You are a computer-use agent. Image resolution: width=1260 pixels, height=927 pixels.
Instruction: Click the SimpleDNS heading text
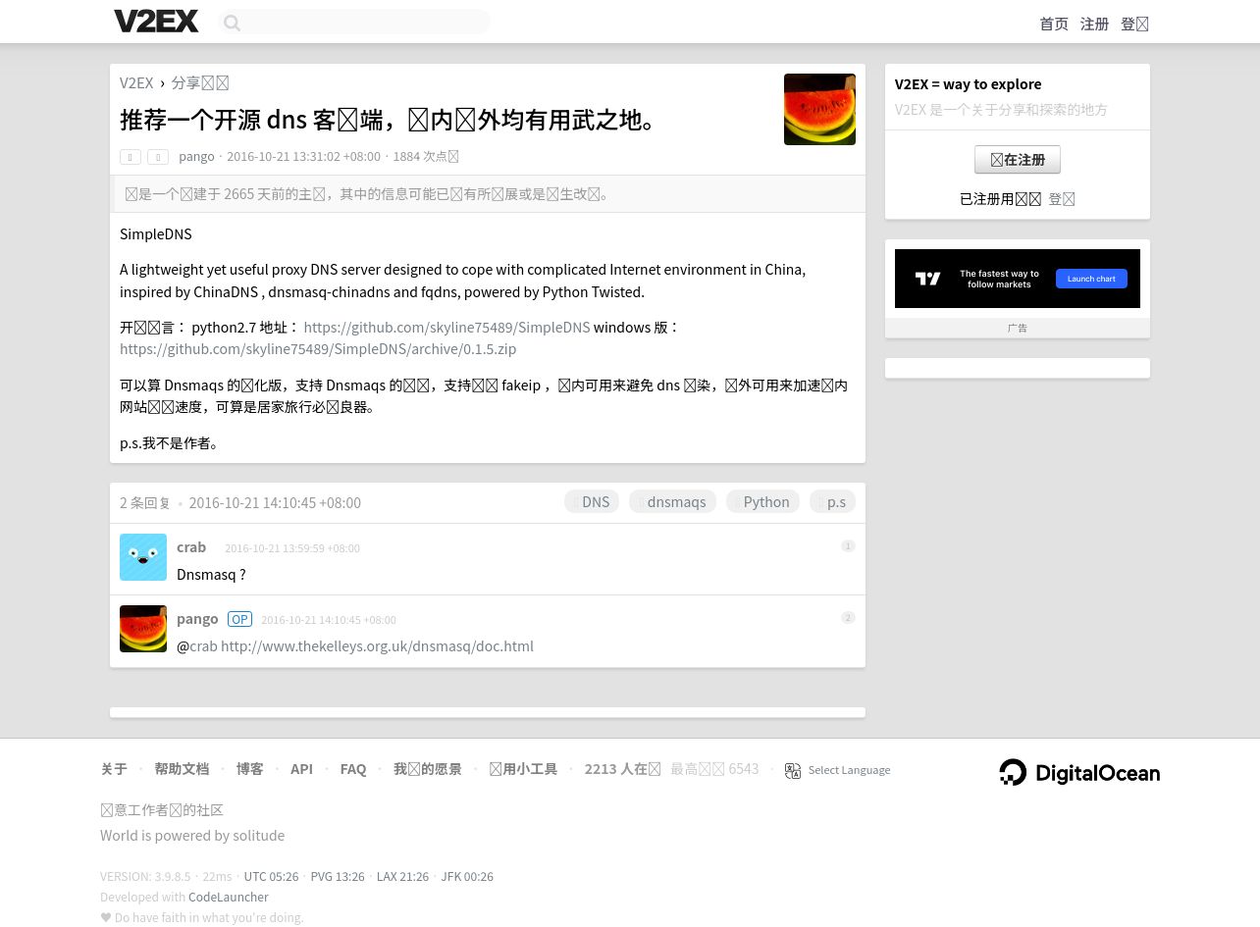click(x=156, y=233)
